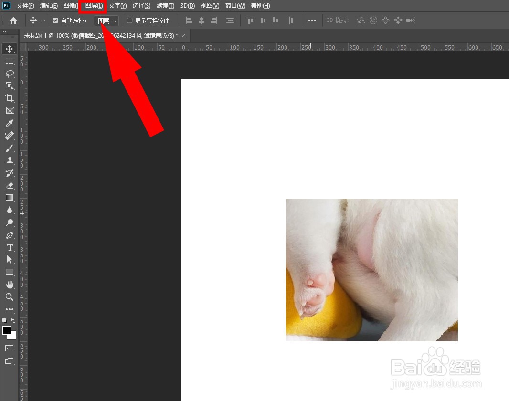Select the History Brush tool

click(x=10, y=173)
